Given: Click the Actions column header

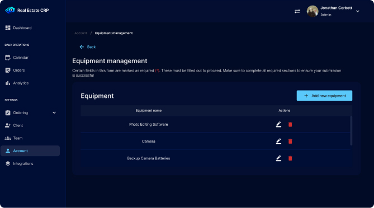Looking at the screenshot, I should pos(285,111).
